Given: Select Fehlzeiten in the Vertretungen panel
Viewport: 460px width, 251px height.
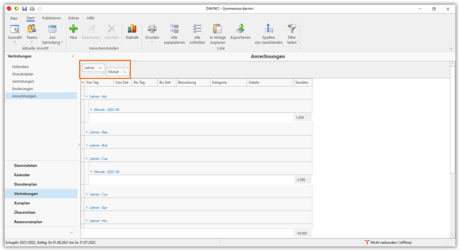Looking at the screenshot, I should tap(20, 67).
